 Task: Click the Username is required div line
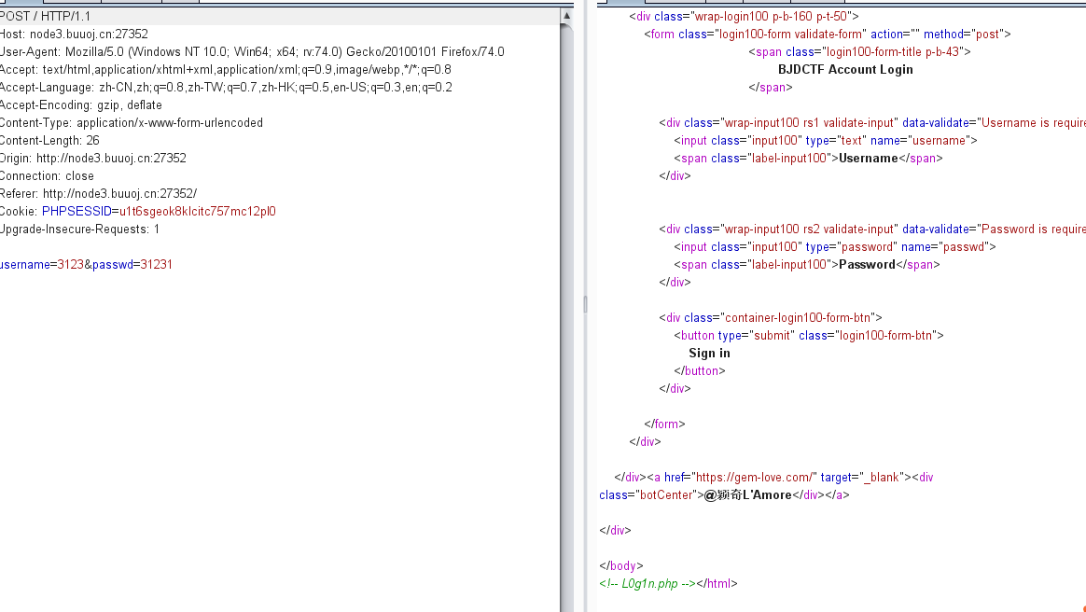(x=872, y=122)
